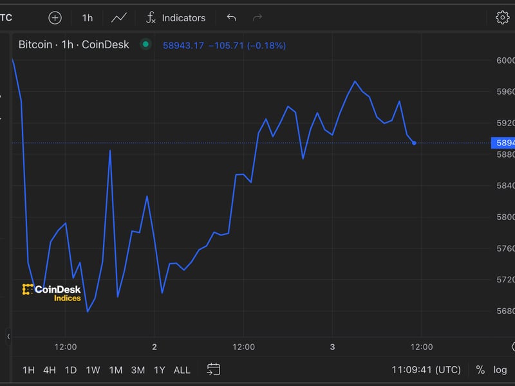Click the Bitcoin · 1h · CoinDesk title
Viewport: 515px width, 386px height.
click(73, 44)
